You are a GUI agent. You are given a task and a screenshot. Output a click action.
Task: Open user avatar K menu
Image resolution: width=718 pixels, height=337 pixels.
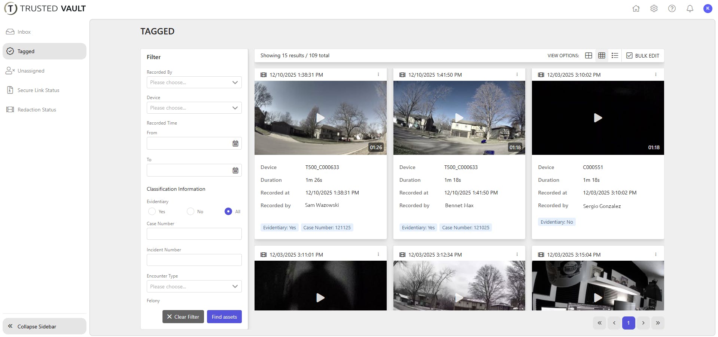point(708,9)
